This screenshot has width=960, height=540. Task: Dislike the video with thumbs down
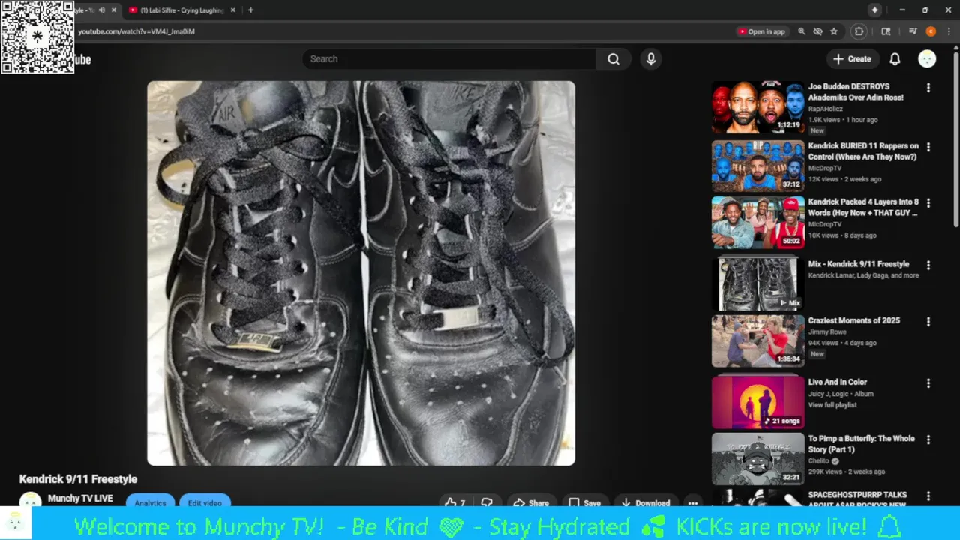487,503
